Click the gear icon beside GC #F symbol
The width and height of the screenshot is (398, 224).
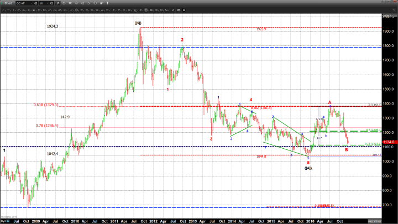[35, 3]
